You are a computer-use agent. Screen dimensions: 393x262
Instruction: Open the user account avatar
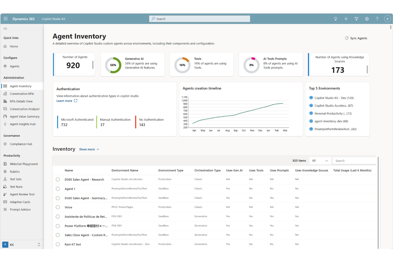tap(387, 19)
